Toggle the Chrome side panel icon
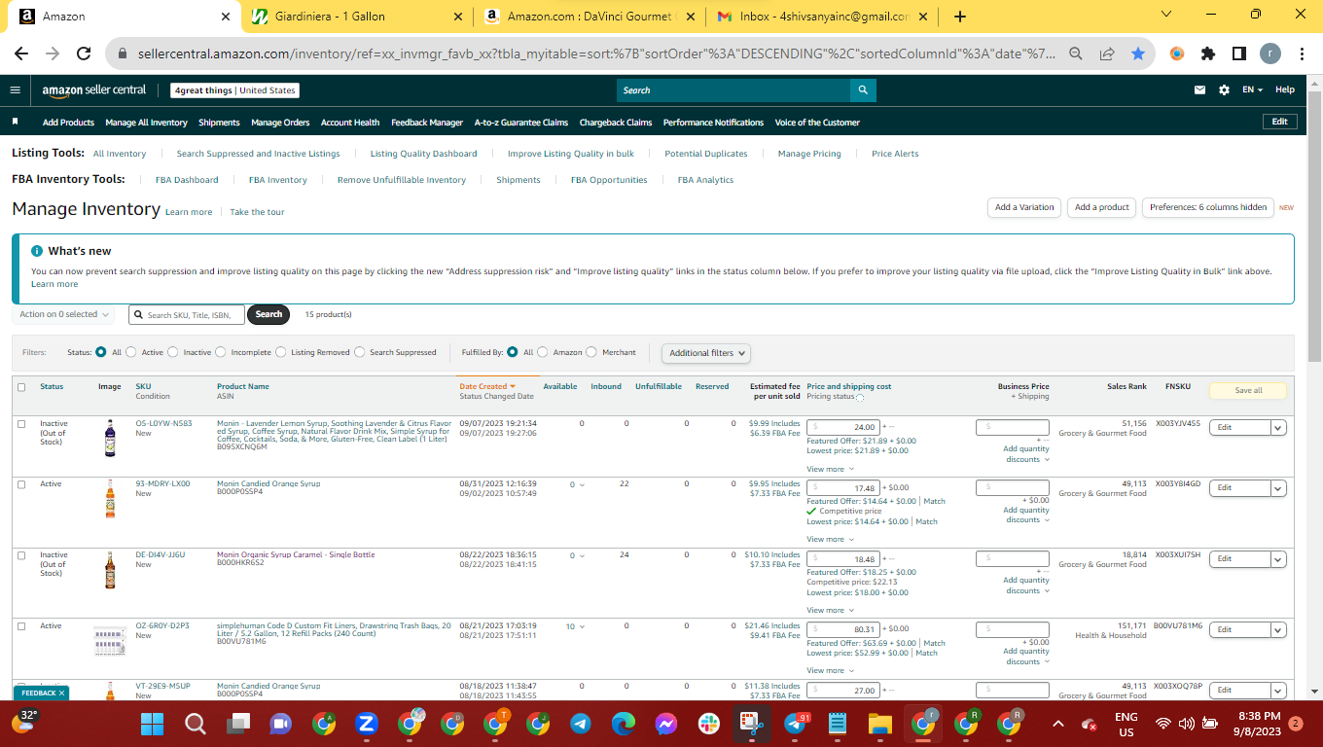1323x747 pixels. (1239, 54)
